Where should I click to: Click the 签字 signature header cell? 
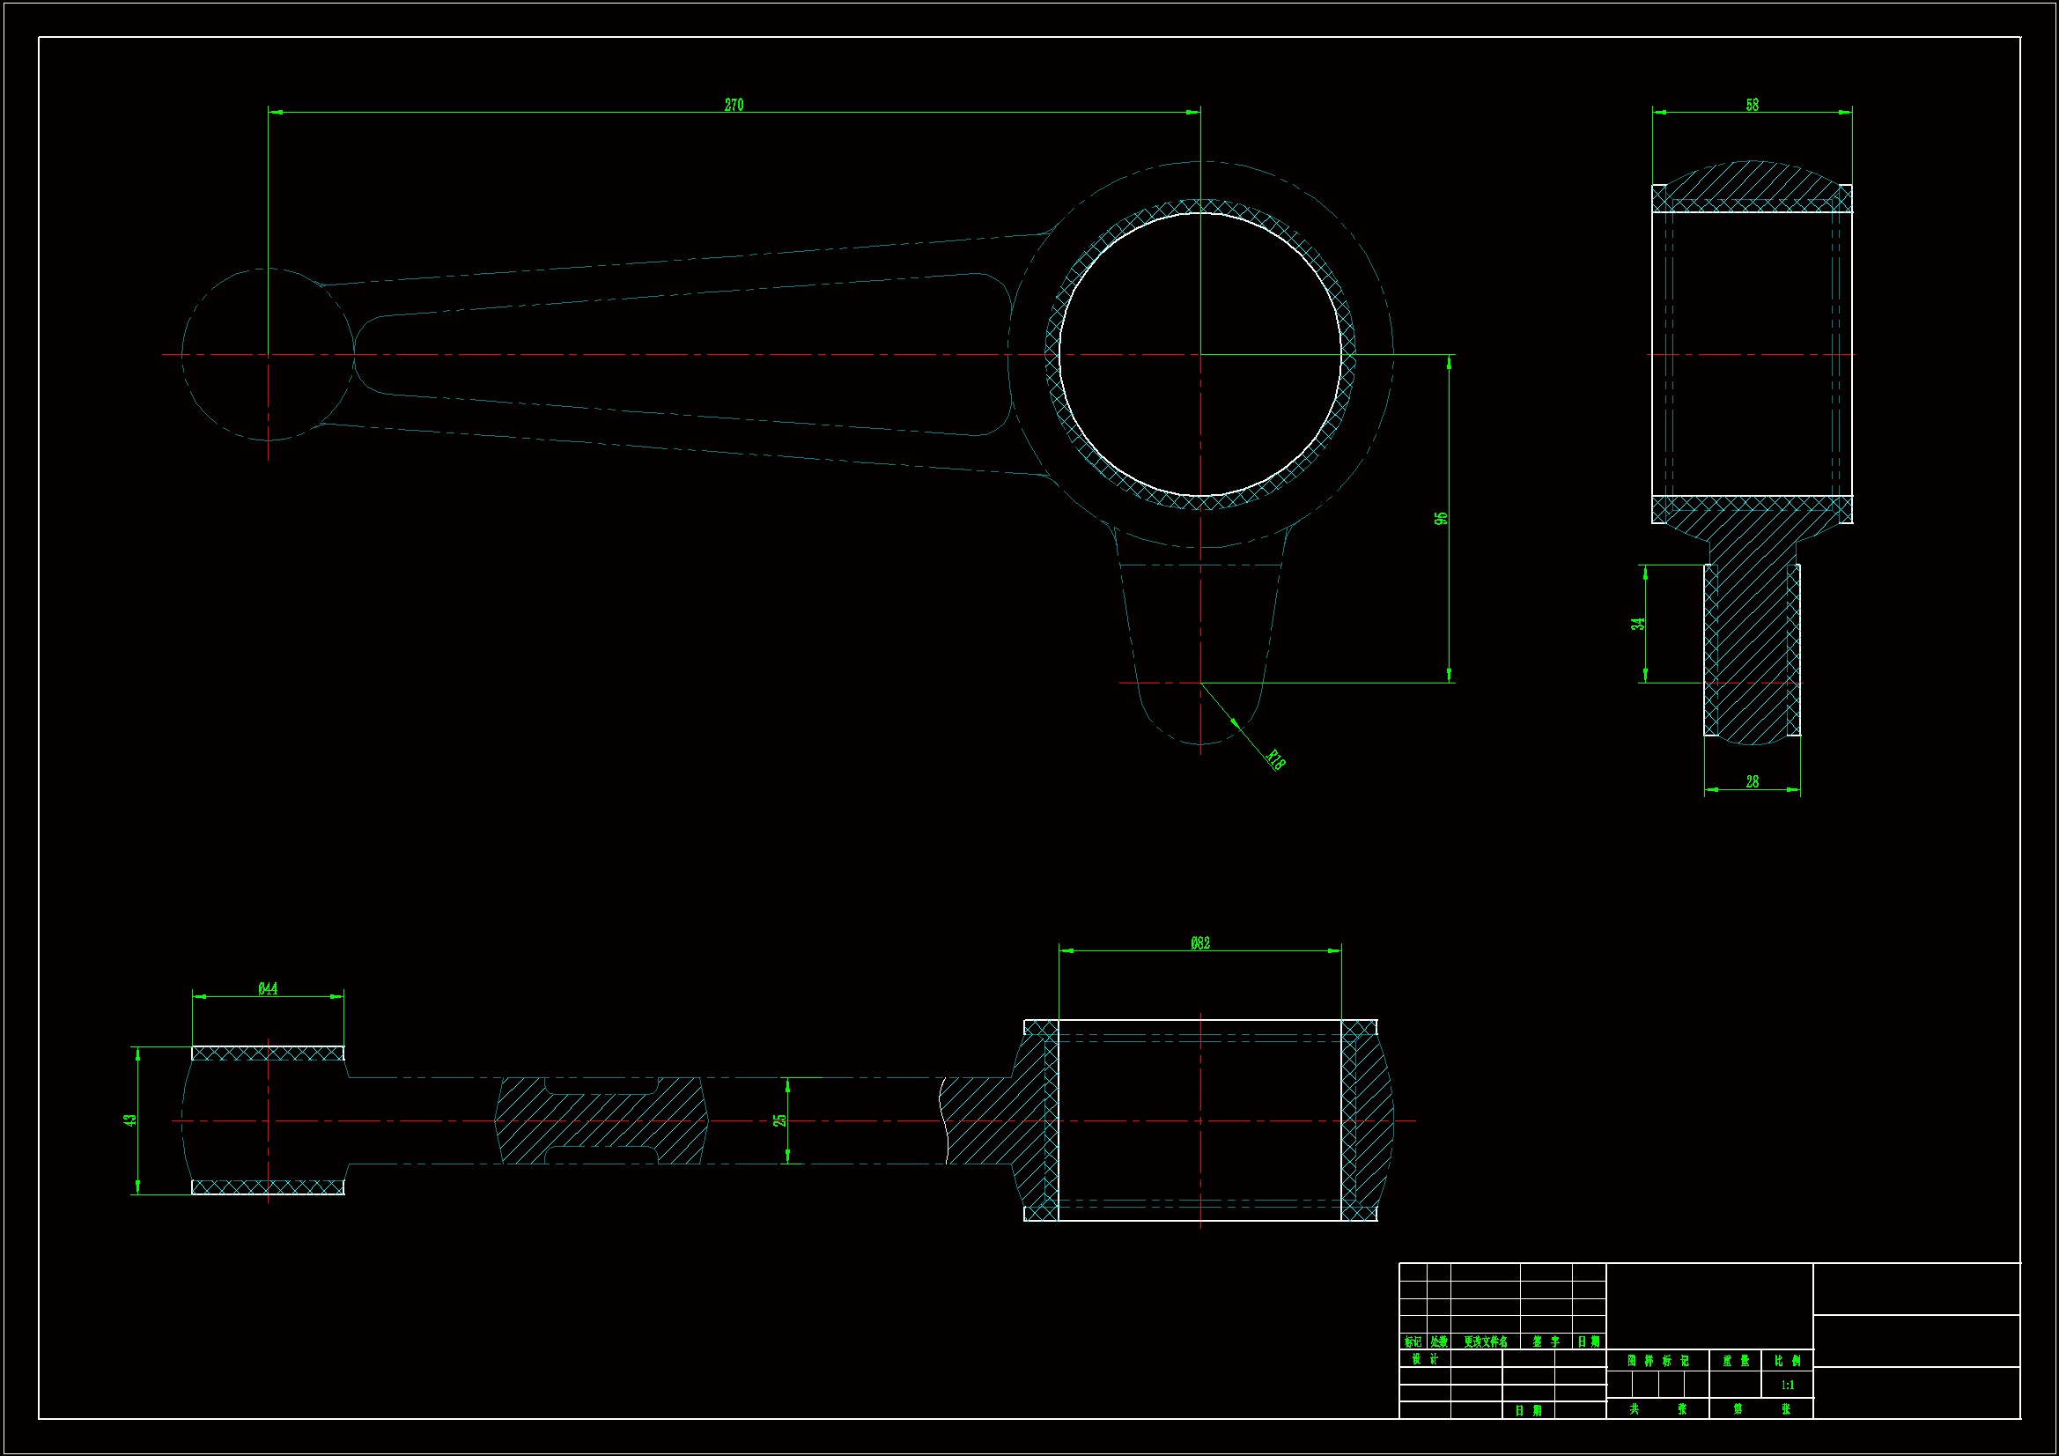pos(1546,1342)
